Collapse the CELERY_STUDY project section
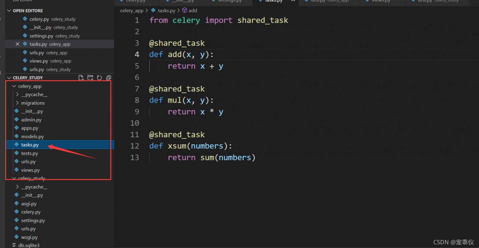Image resolution: width=479 pixels, height=248 pixels. coord(9,78)
